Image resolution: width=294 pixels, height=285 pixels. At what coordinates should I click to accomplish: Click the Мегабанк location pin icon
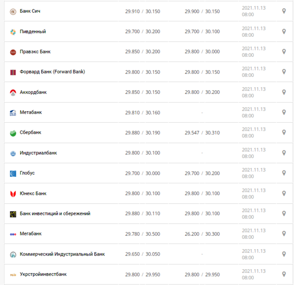[x=284, y=234]
